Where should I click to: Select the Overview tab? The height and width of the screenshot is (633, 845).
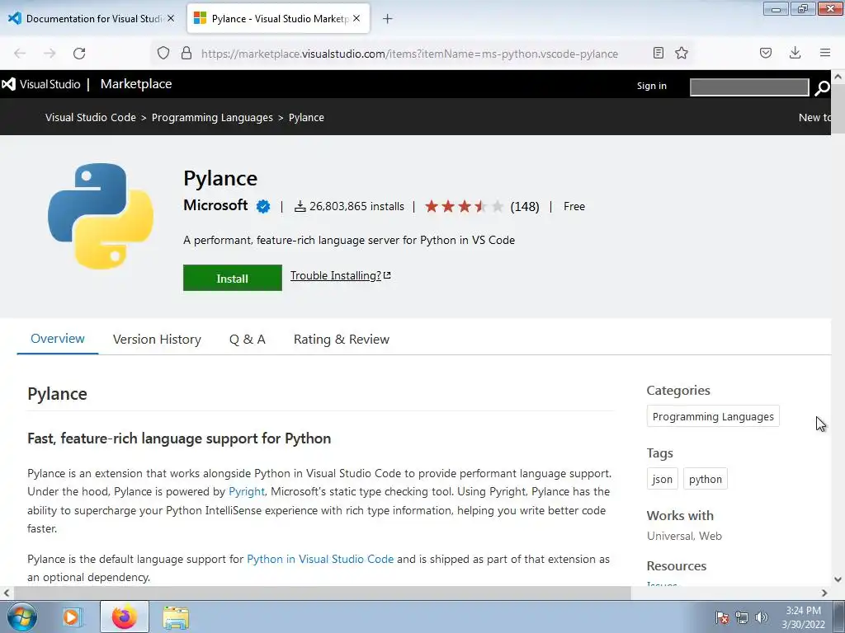58,339
